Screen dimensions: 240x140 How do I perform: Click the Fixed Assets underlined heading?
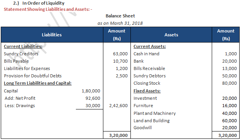(147, 91)
